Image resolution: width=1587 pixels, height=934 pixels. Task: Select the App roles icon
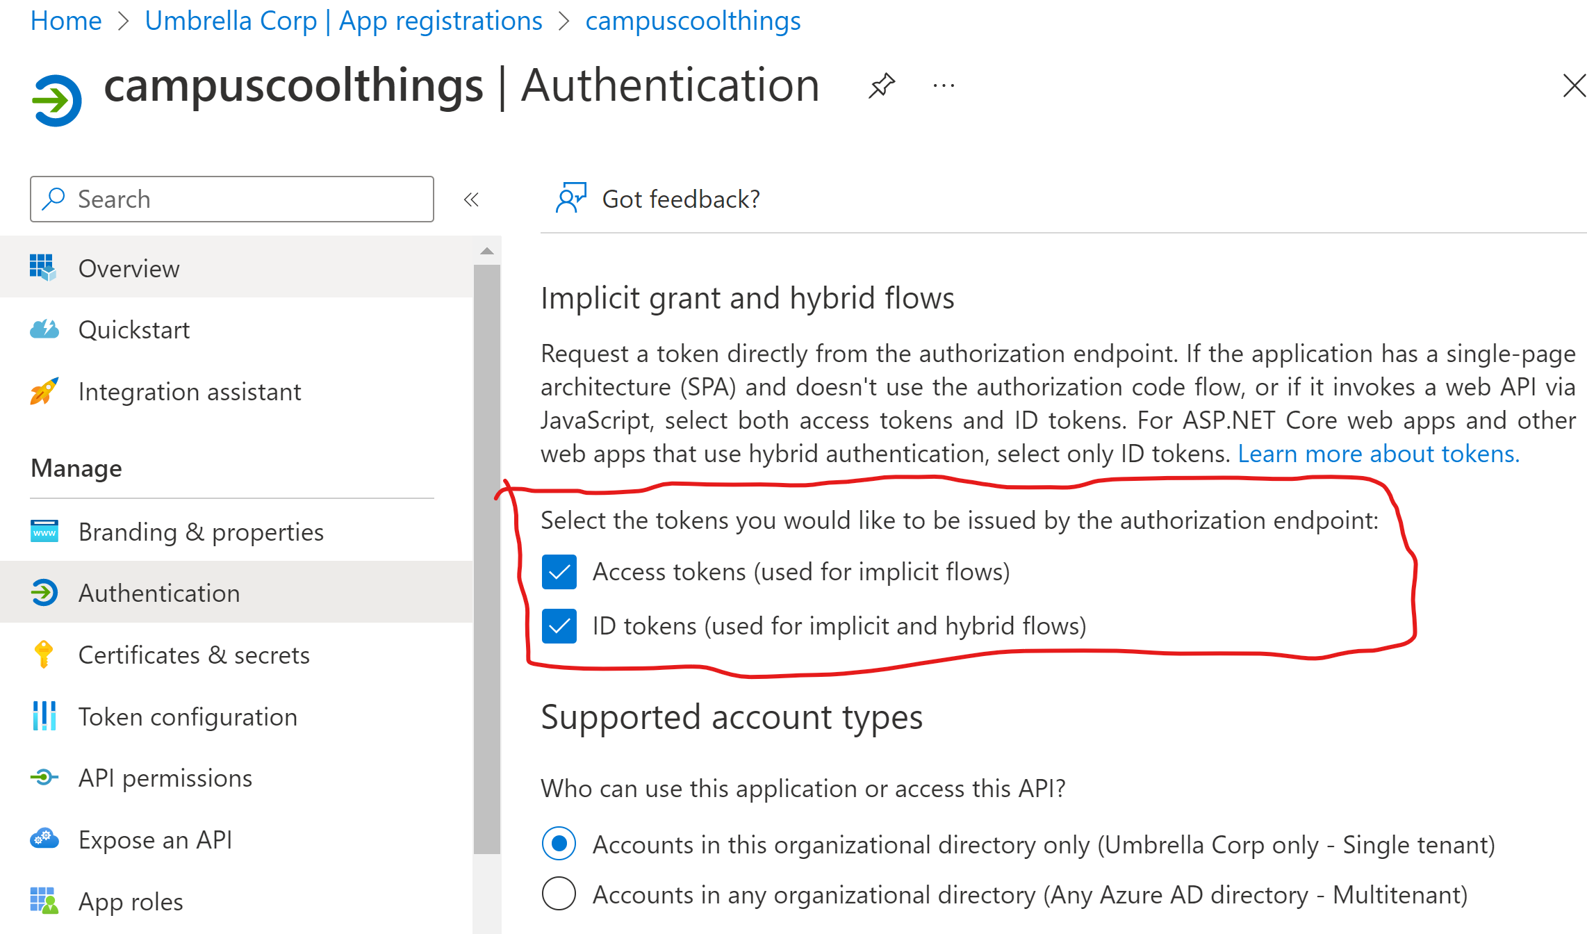(x=44, y=900)
